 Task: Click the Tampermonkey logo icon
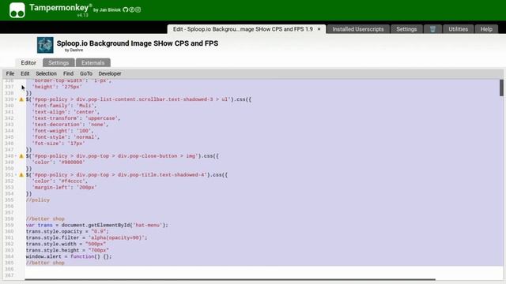(17, 10)
